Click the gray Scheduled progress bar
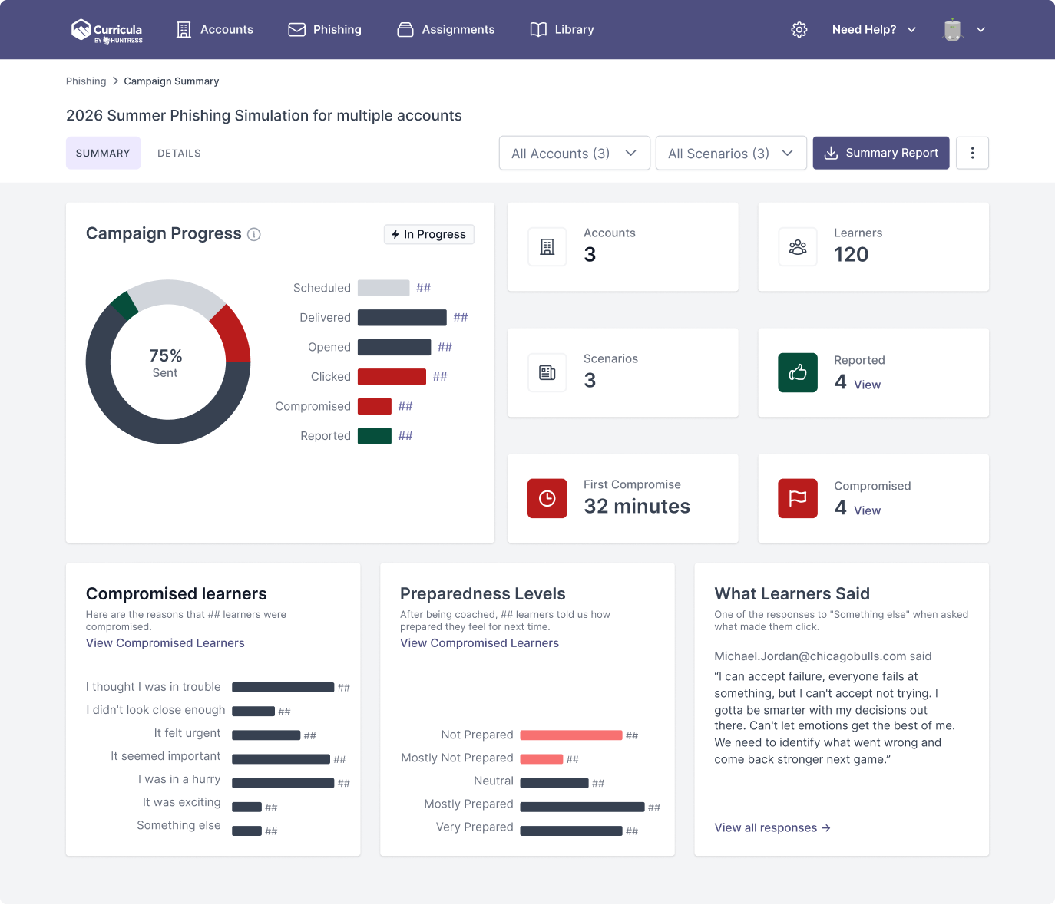The height and width of the screenshot is (905, 1055). coord(383,288)
